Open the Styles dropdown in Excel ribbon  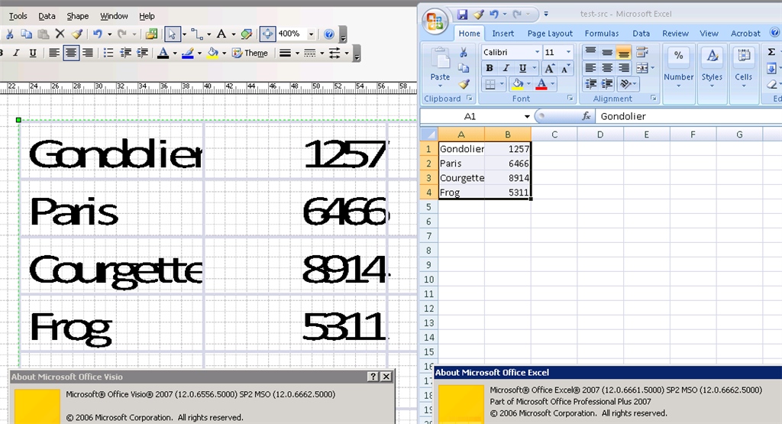712,75
